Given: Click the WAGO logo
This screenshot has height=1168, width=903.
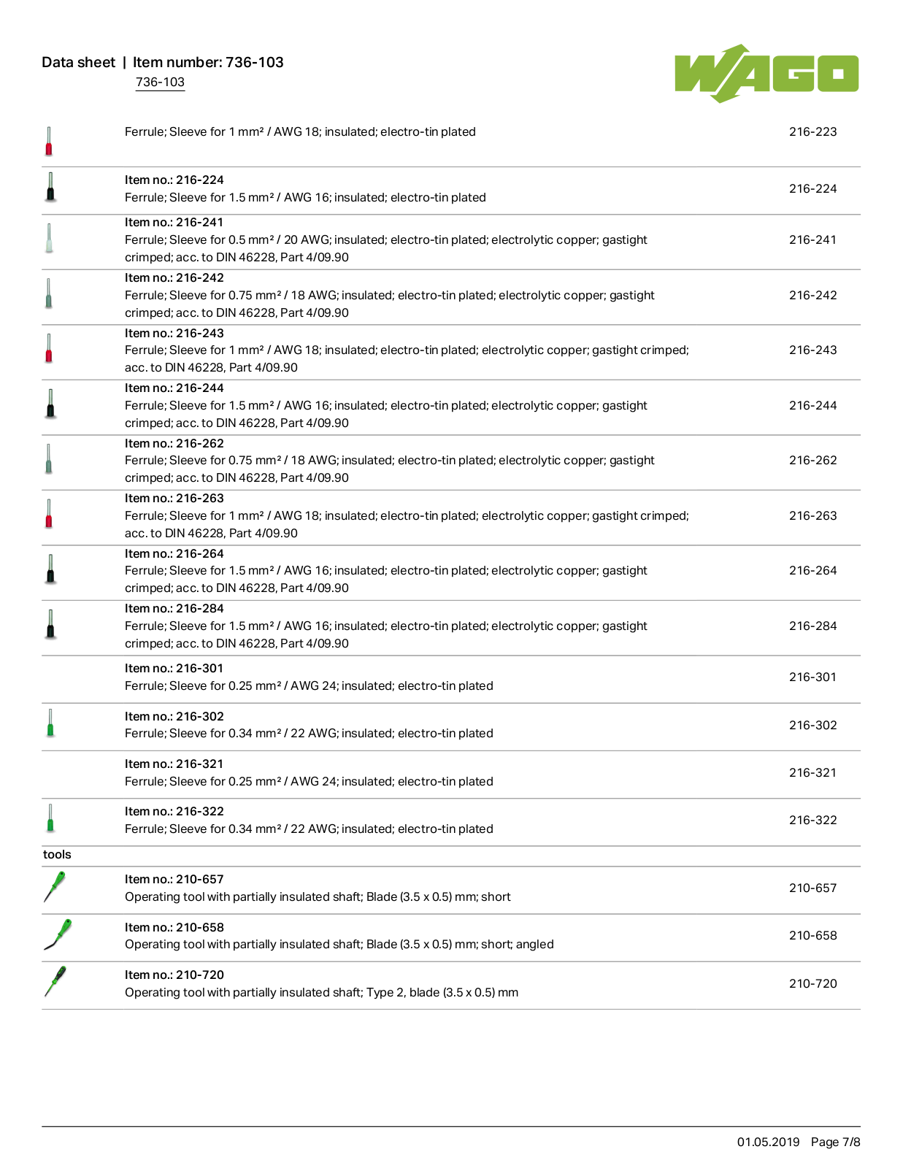Looking at the screenshot, I should (766, 73).
